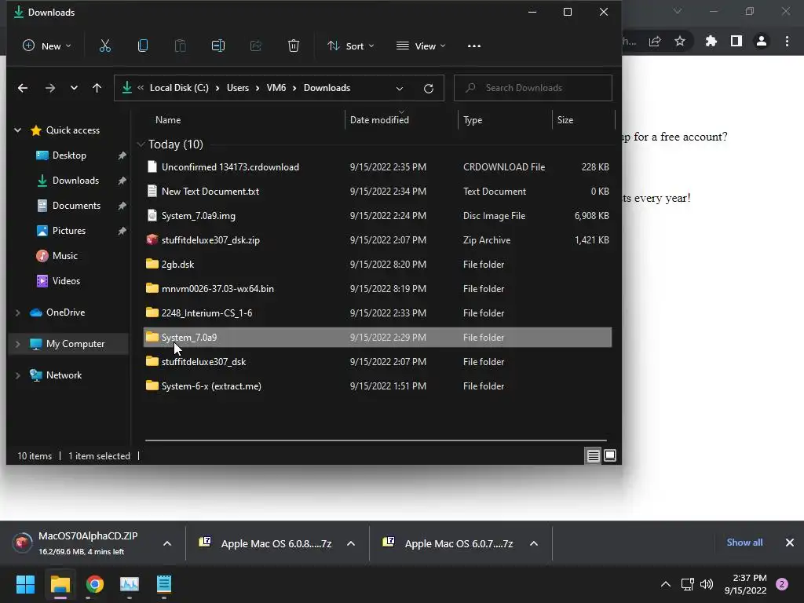
Task: Select Desktop in Quick access
Action: tap(69, 155)
